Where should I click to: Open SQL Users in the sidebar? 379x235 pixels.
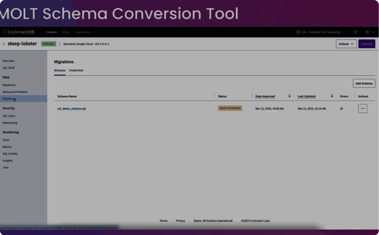coord(9,116)
